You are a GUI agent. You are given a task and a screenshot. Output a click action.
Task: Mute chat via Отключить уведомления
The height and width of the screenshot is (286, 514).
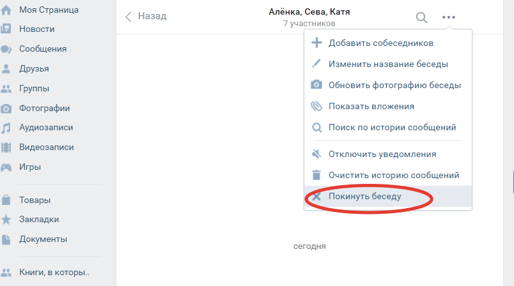(382, 154)
